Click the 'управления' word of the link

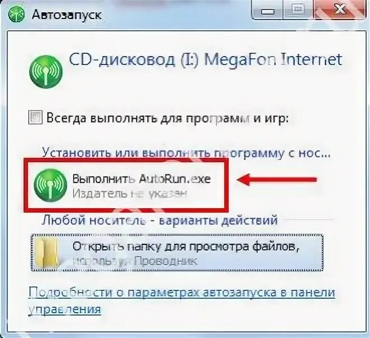[64, 309]
